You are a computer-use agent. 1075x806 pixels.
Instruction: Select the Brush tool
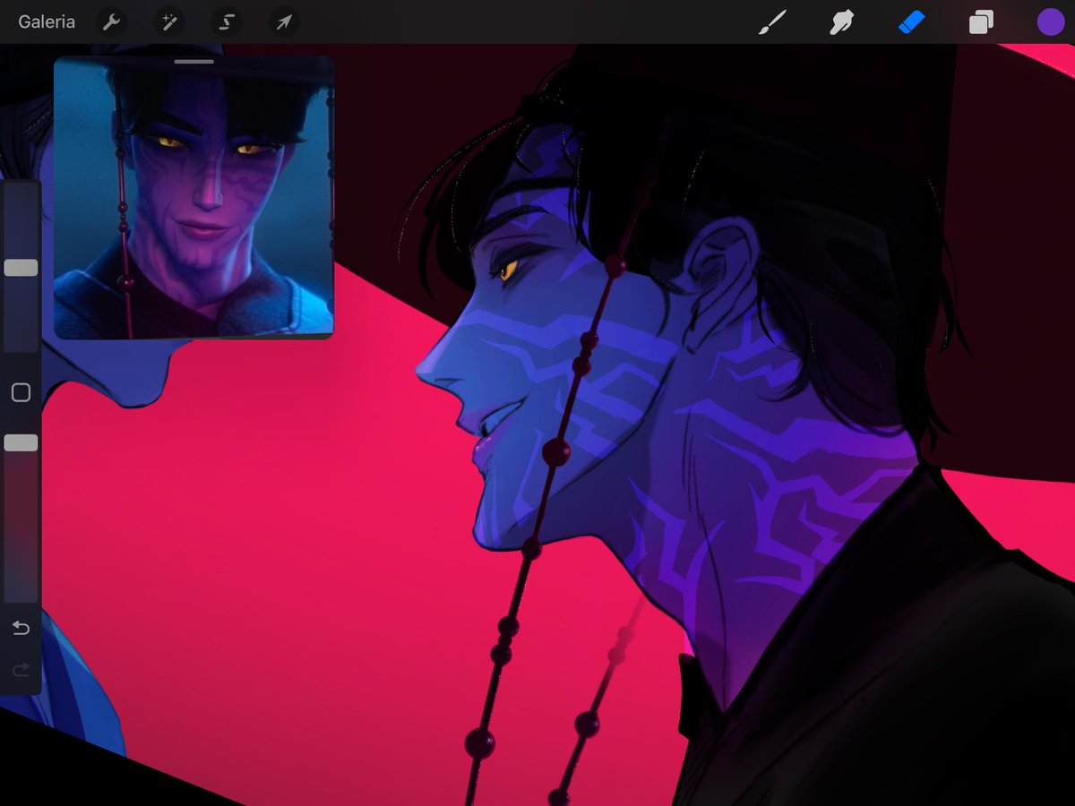coord(771,22)
